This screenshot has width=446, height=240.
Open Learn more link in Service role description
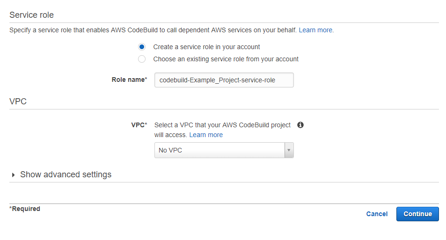(315, 30)
